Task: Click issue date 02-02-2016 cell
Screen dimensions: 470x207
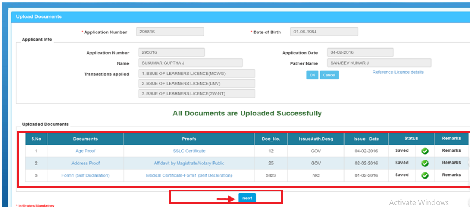Action: click(366, 163)
